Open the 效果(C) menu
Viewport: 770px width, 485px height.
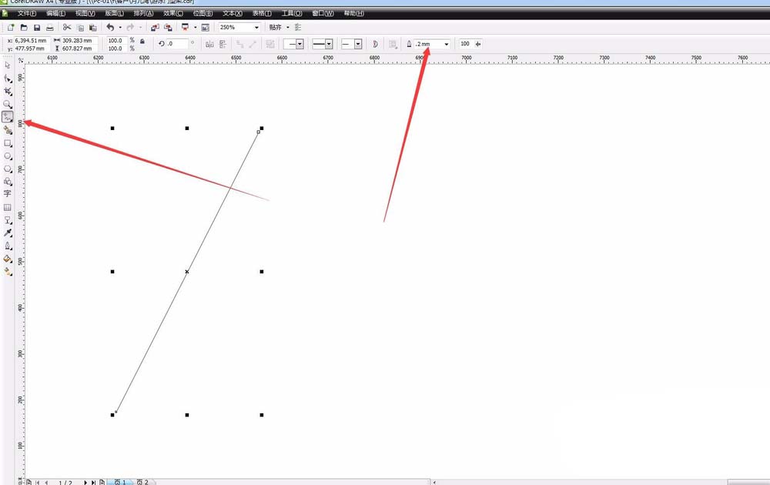173,14
